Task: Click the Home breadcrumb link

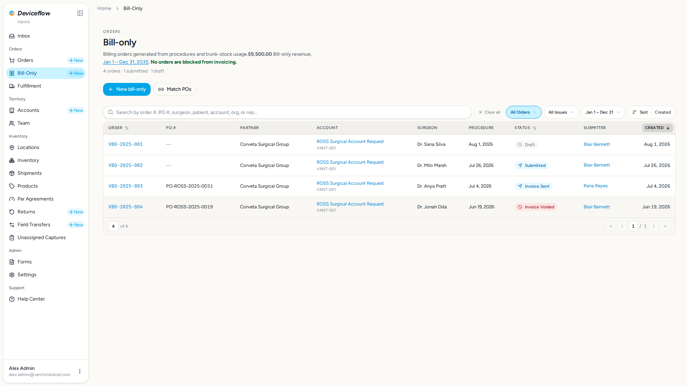Action: click(104, 8)
